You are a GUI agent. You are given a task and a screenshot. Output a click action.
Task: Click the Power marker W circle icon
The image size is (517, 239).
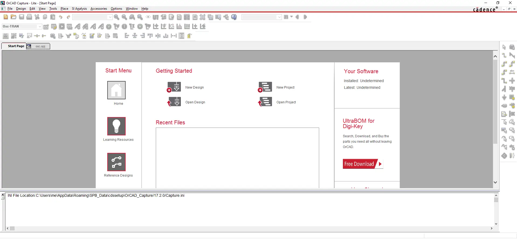[140, 26]
